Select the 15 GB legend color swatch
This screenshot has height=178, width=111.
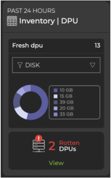tap(55, 96)
